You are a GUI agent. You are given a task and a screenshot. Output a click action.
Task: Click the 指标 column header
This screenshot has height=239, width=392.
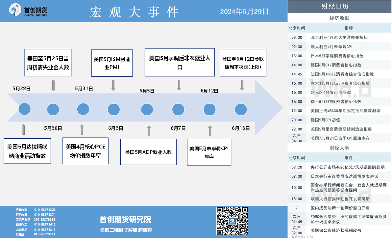point(349,28)
